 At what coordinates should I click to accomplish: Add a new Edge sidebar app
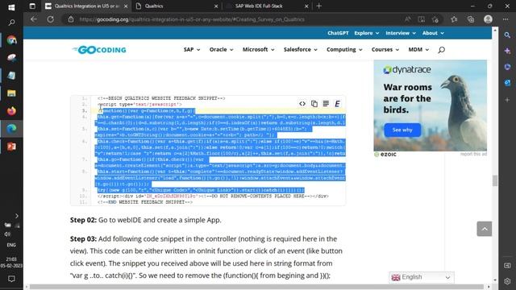(x=507, y=99)
